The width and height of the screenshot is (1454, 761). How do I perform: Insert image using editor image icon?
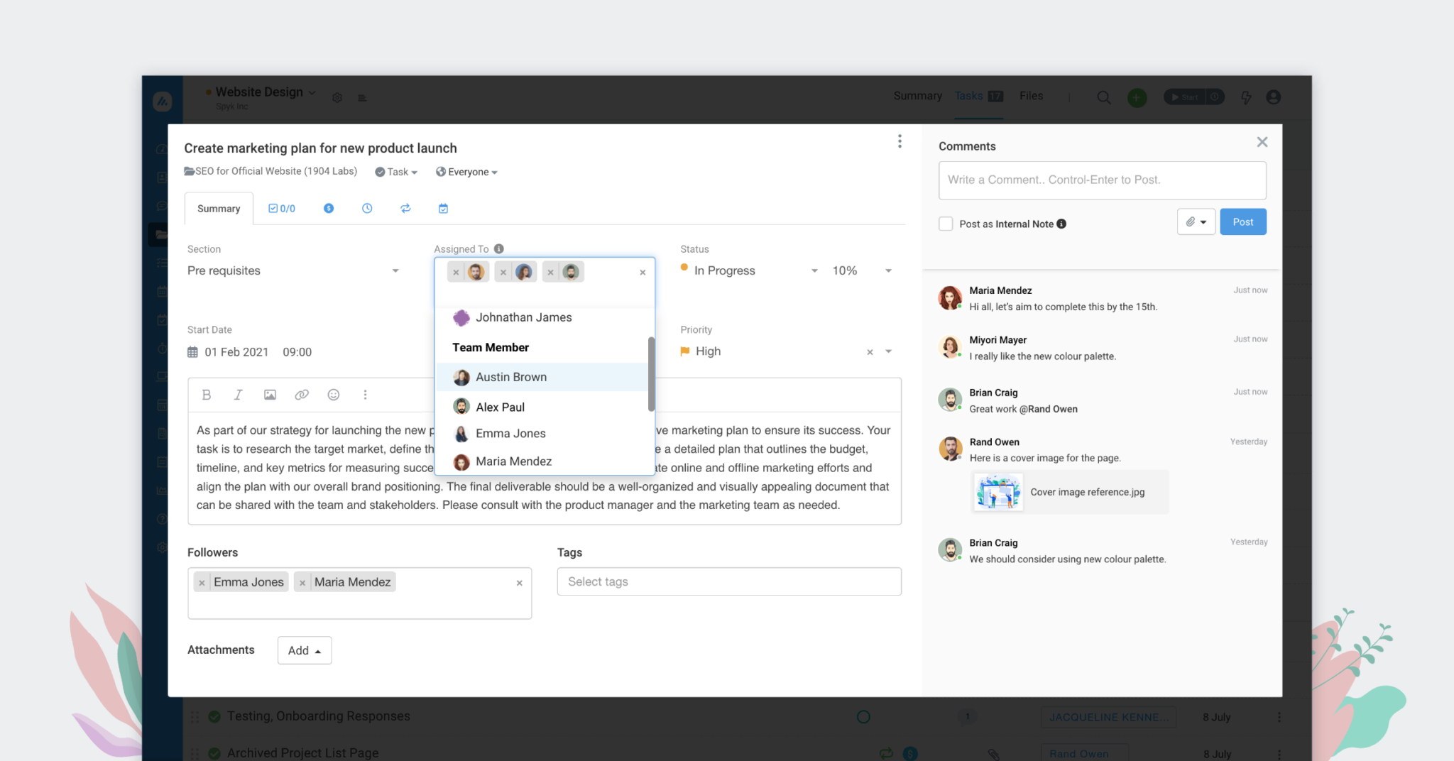270,395
